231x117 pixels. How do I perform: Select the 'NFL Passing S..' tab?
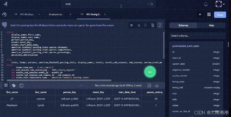click(x=93, y=14)
